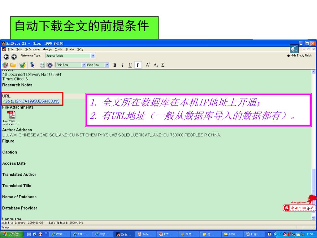The height and width of the screenshot is (238, 317).
Task: Apply Superscript formatting
Action: 148,65
